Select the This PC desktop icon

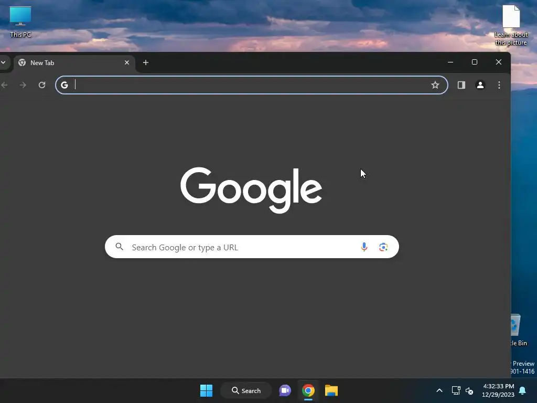[20, 22]
